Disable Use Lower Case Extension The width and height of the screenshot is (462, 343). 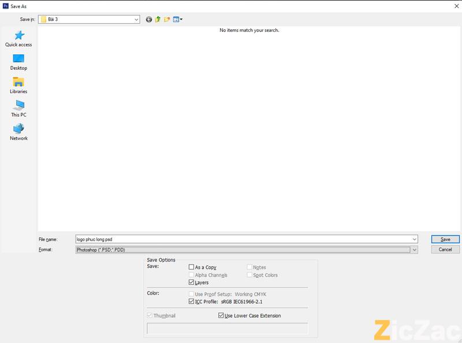click(x=221, y=316)
